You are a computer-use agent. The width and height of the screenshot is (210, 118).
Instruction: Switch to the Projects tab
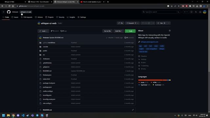(x=50, y=17)
